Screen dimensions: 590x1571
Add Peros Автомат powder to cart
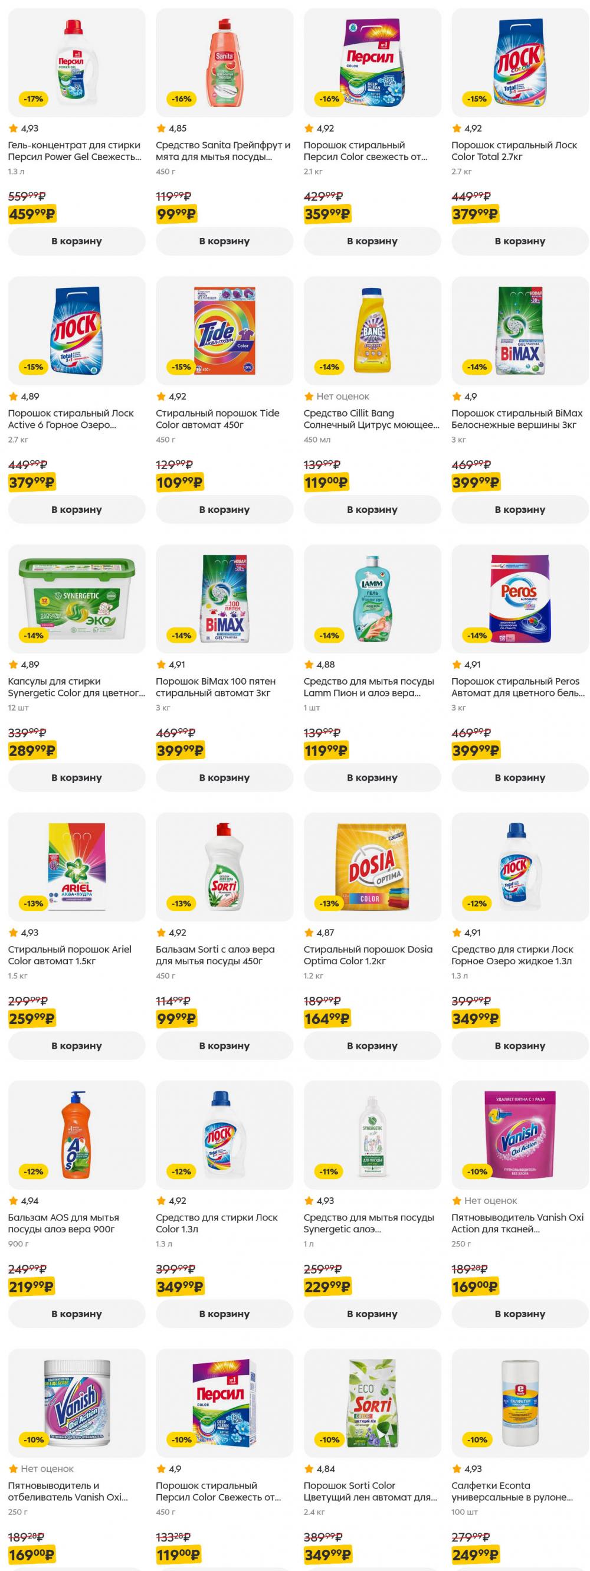[x=520, y=778]
